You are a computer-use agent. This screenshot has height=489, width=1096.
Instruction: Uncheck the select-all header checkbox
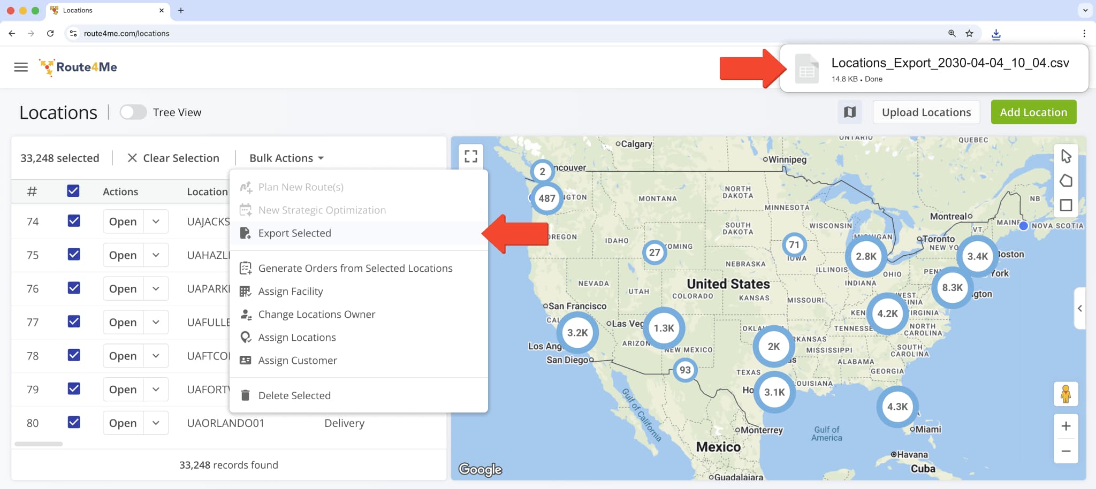[x=73, y=191]
